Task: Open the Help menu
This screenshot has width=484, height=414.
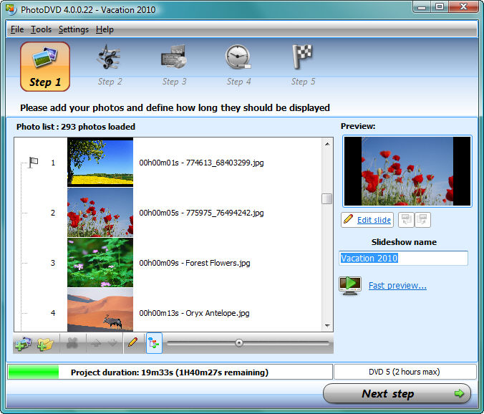Action: (105, 29)
